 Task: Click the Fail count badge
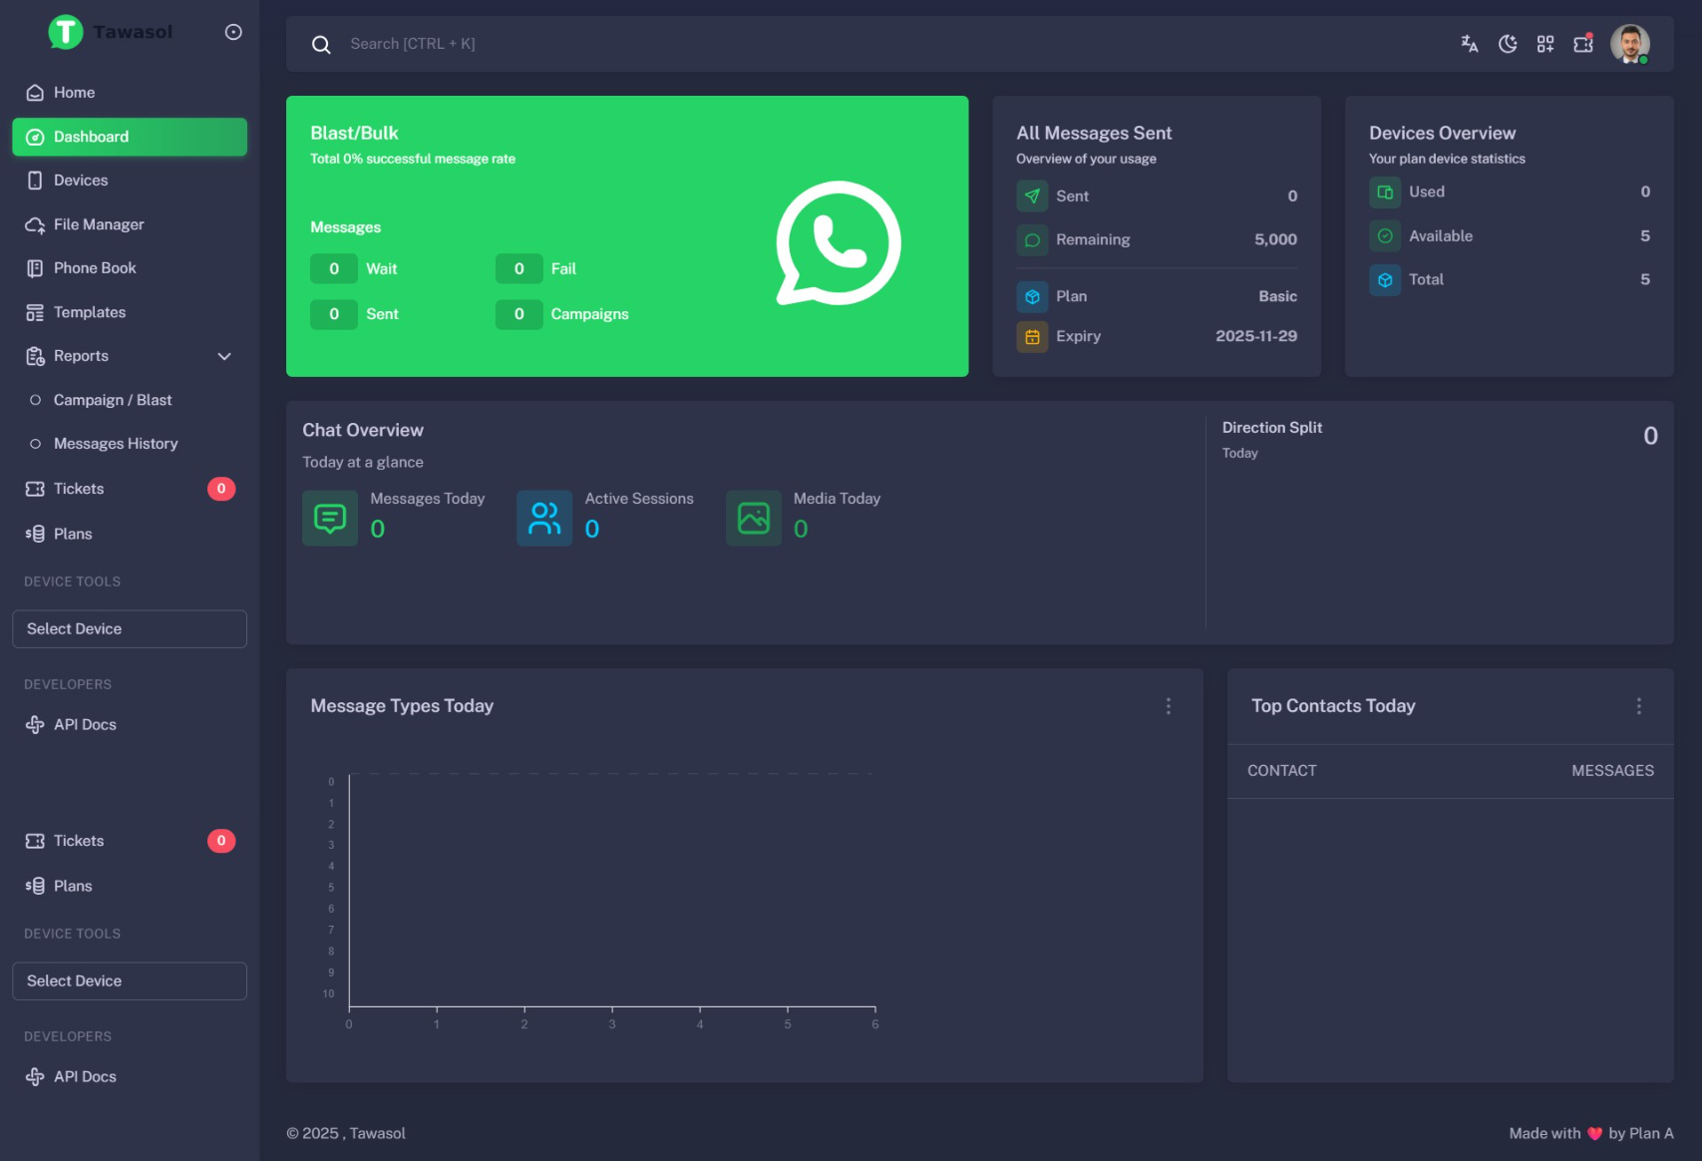pyautogui.click(x=519, y=269)
